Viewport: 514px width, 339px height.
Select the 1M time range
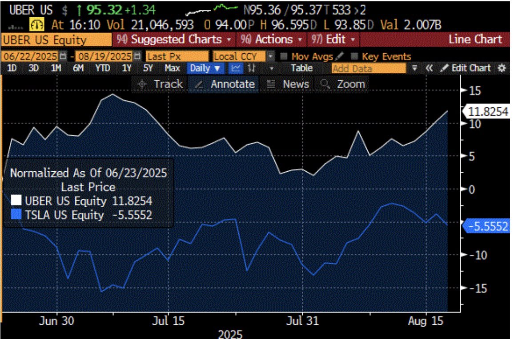click(x=56, y=68)
